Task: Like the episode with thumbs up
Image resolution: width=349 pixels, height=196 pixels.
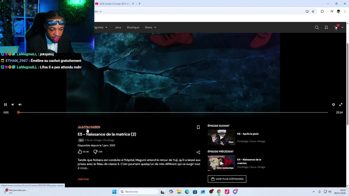Action: [80, 152]
